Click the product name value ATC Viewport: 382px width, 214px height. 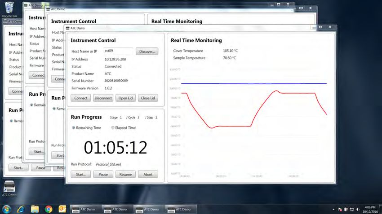[108, 73]
